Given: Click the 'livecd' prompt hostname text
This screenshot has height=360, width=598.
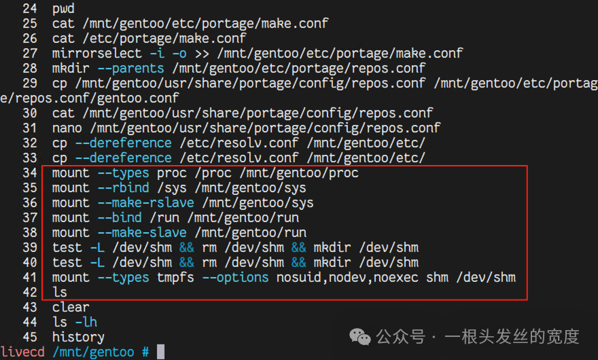Looking at the screenshot, I should coord(22,352).
